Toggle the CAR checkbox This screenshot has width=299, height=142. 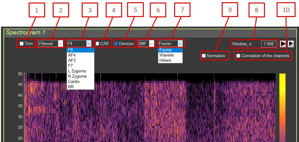(97, 44)
